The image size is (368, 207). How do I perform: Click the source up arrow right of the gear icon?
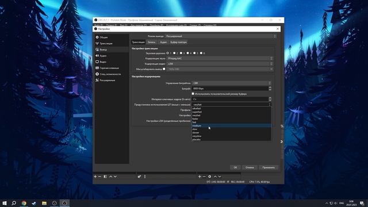tap(215, 177)
